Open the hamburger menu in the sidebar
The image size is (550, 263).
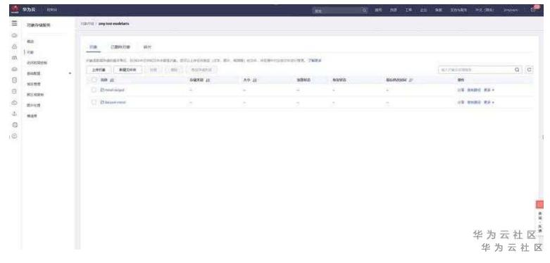(x=14, y=23)
